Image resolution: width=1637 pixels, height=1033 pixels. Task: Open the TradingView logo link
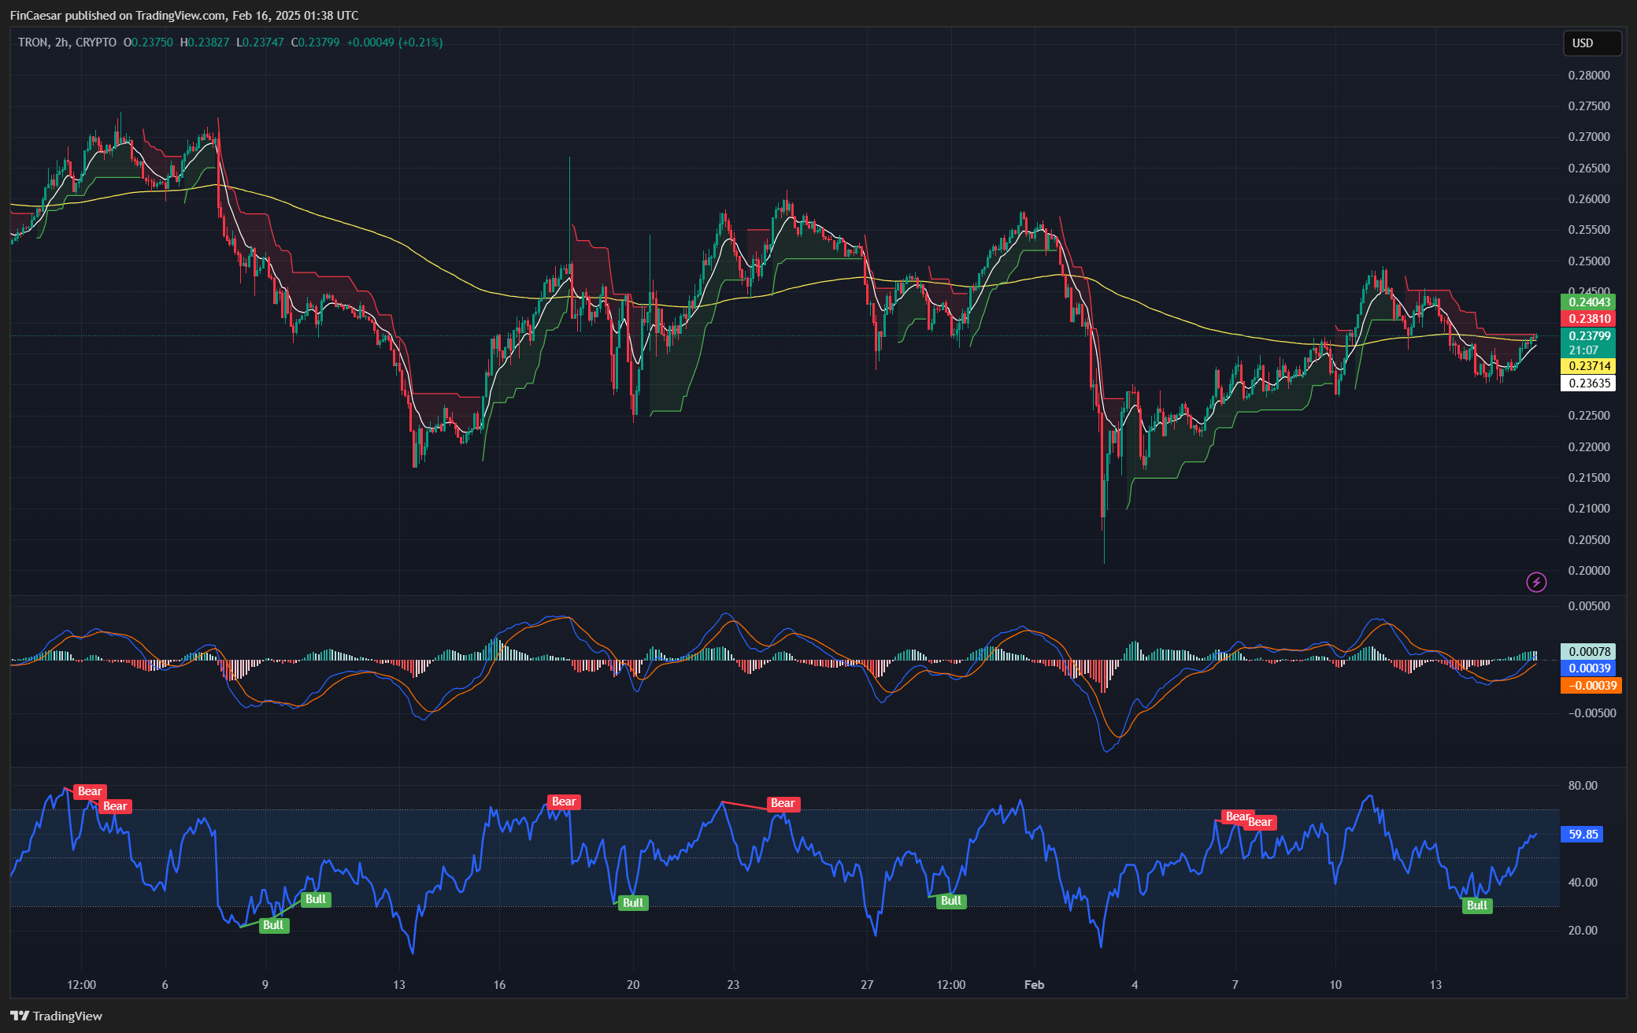56,1016
